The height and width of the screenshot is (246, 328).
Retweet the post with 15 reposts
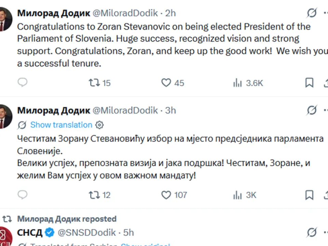coord(94,83)
